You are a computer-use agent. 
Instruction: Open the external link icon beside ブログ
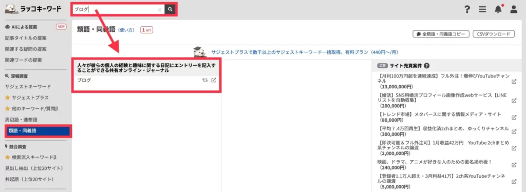tap(214, 81)
